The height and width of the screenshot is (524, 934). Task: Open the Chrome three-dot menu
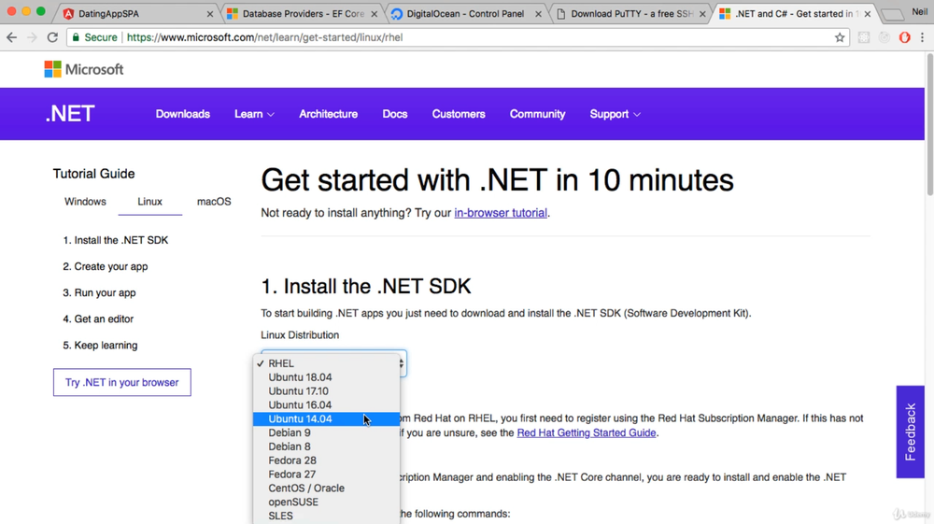tap(923, 37)
